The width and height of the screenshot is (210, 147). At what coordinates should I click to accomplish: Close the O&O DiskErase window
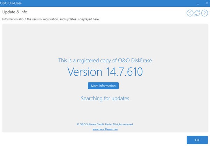pyautogui.click(x=207, y=3)
